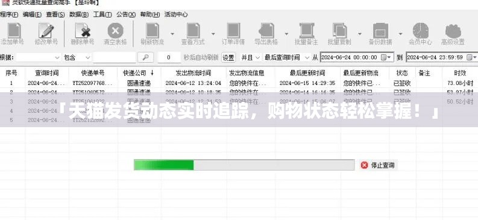
Task: Sort by the 序号 column header
Action: click(x=11, y=73)
